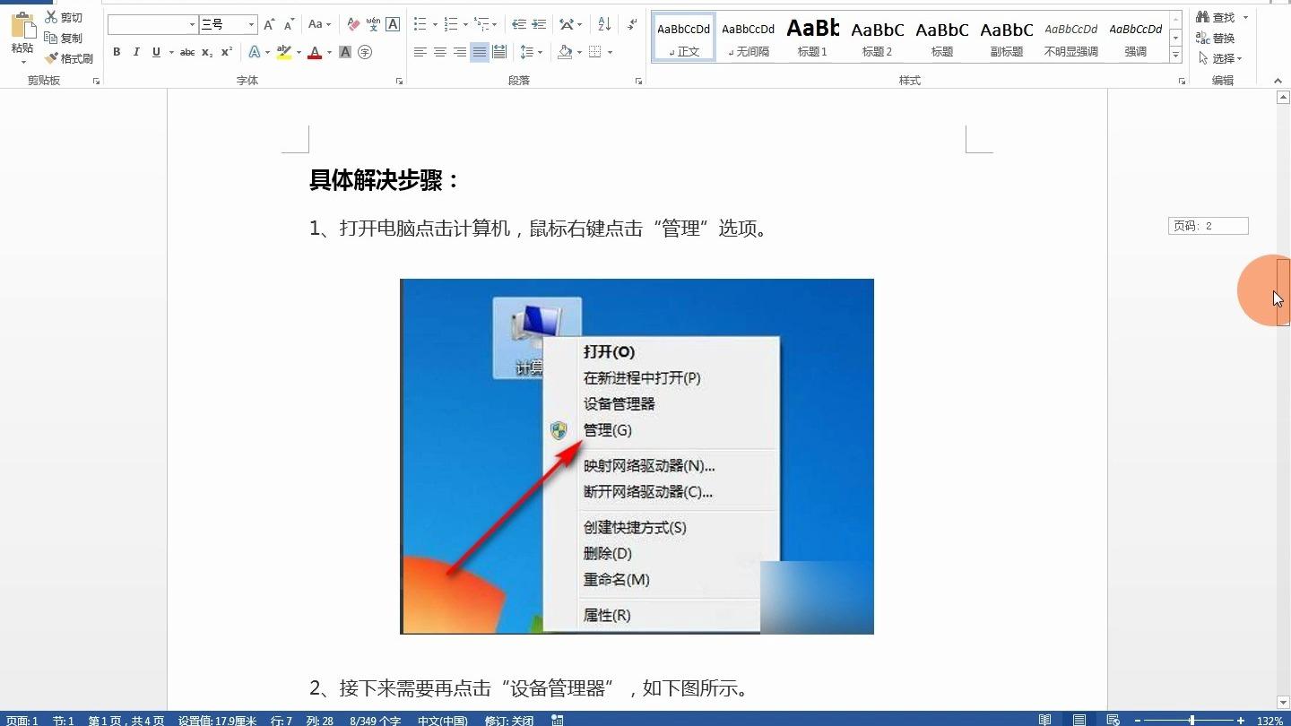
Task: Click the Format Painter (格式刷) icon
Action: click(x=52, y=58)
